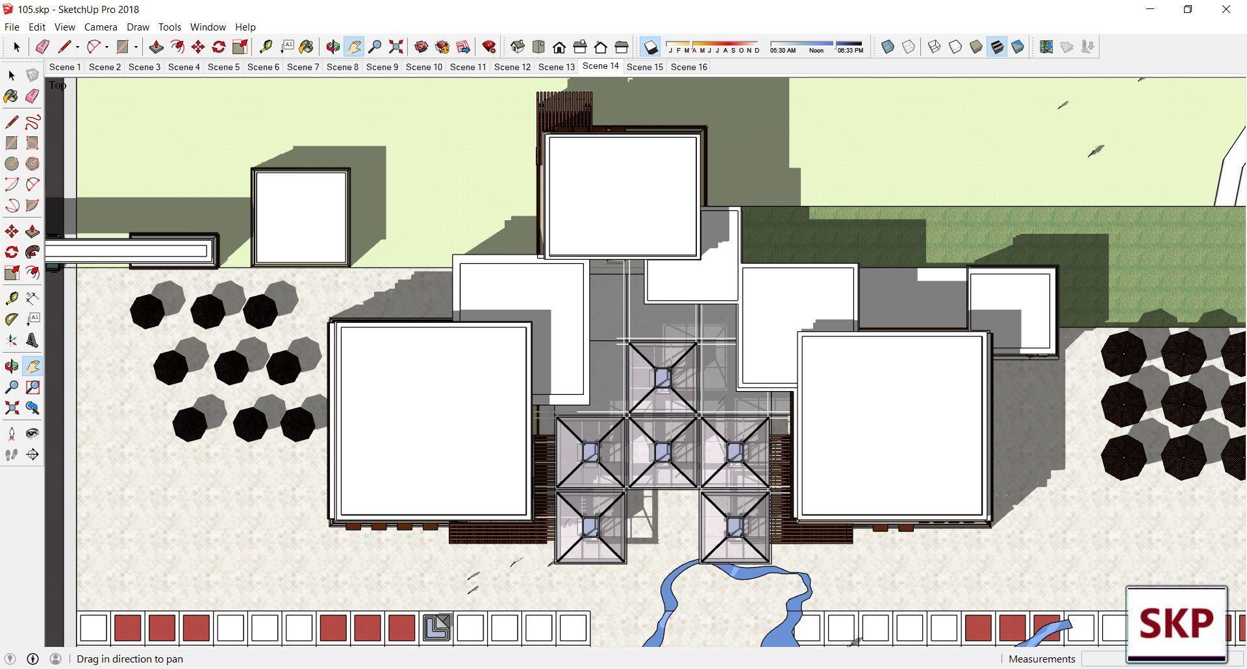The height and width of the screenshot is (669, 1247).
Task: Enable Monochrome face style
Action: tap(1018, 47)
